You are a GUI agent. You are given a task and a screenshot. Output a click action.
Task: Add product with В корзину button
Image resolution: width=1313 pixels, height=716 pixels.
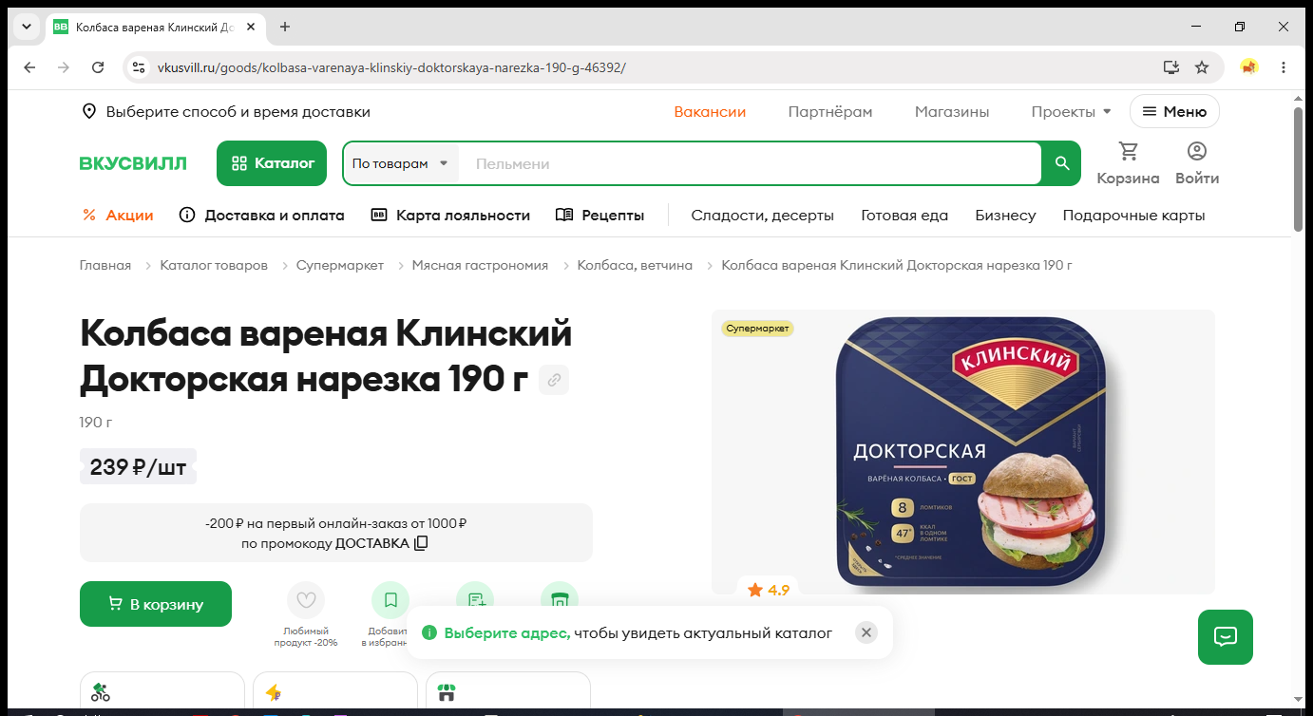pos(156,604)
